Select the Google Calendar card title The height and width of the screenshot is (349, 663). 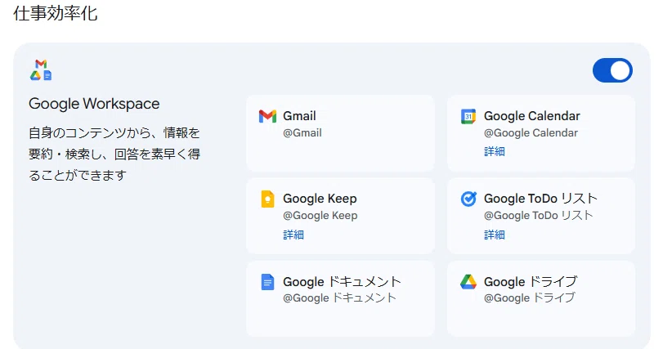532,116
